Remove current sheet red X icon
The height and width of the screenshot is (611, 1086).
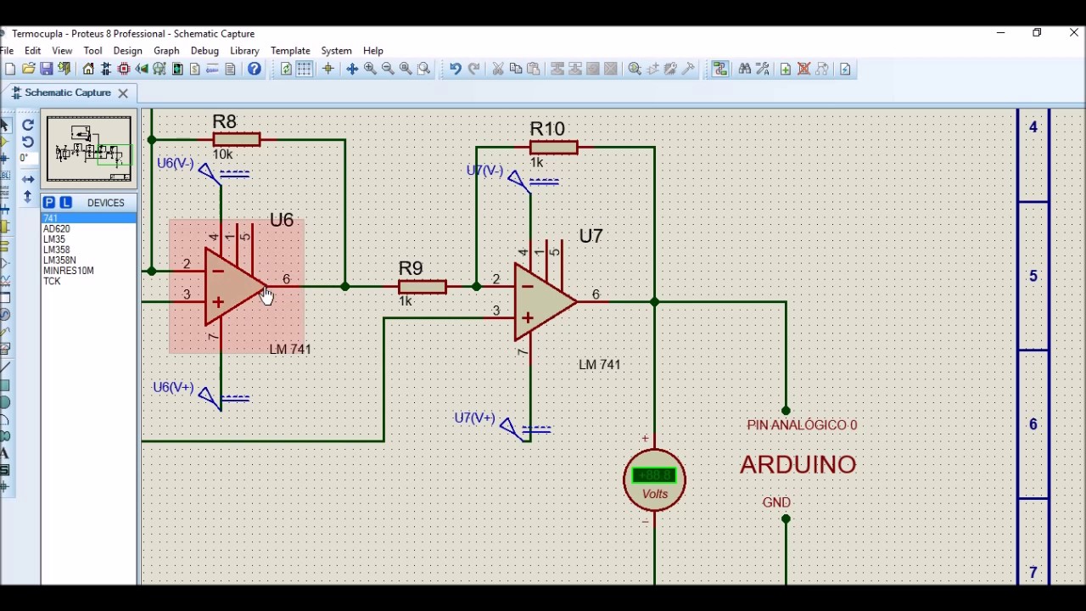point(803,69)
